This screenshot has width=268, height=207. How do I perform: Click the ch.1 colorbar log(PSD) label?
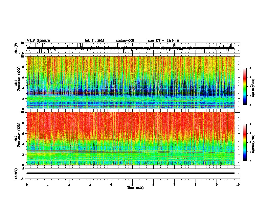click(253, 88)
